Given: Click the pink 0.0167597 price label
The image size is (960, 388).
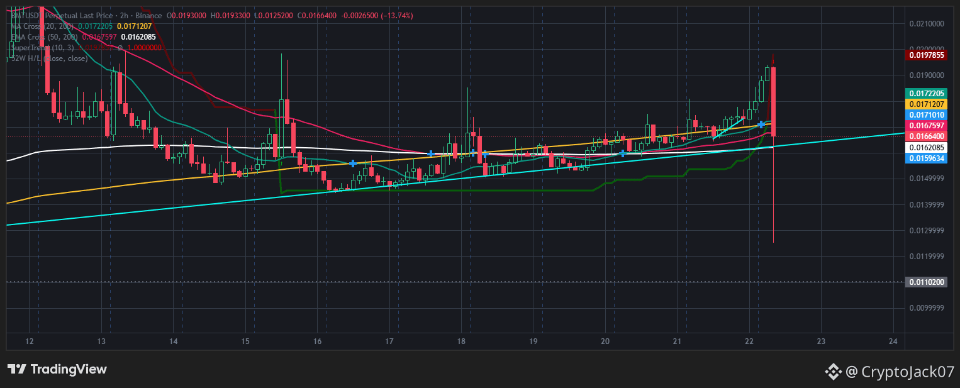Looking at the screenshot, I should pos(926,126).
